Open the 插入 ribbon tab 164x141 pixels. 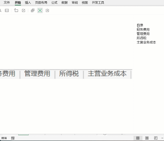tap(28, 3)
